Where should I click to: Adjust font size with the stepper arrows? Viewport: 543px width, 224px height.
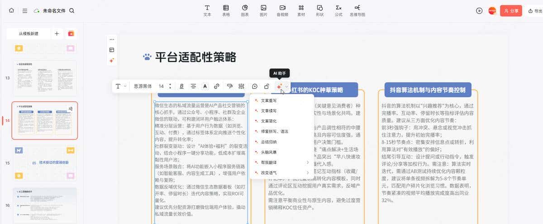click(x=170, y=86)
